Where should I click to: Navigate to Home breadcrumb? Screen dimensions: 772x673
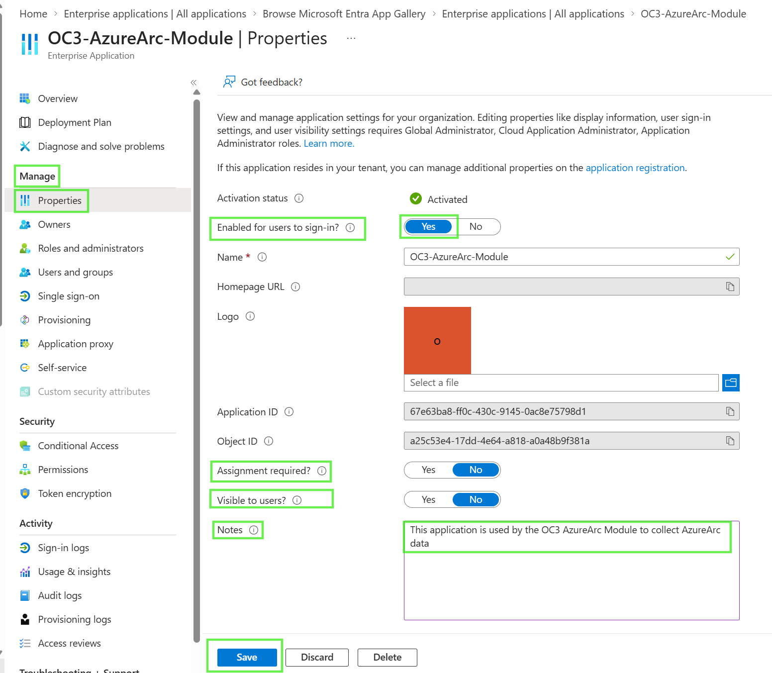pyautogui.click(x=33, y=14)
